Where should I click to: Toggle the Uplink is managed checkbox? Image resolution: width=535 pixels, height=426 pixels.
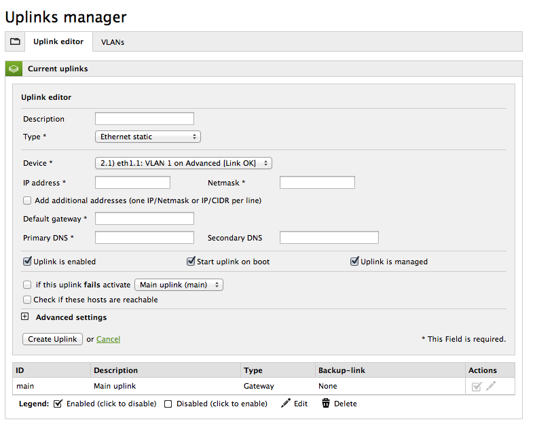354,262
